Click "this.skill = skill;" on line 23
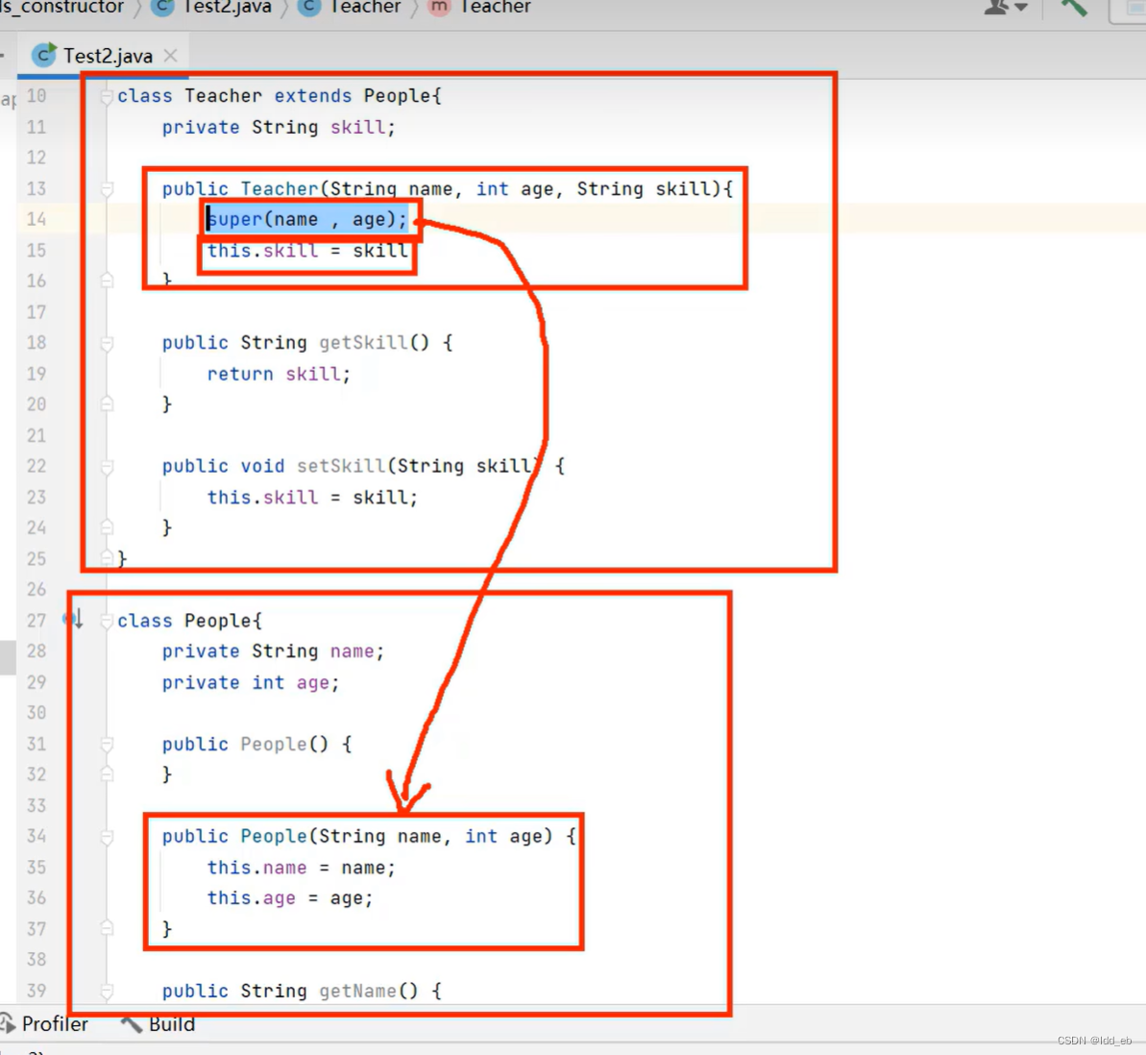This screenshot has height=1055, width=1146. pos(312,497)
